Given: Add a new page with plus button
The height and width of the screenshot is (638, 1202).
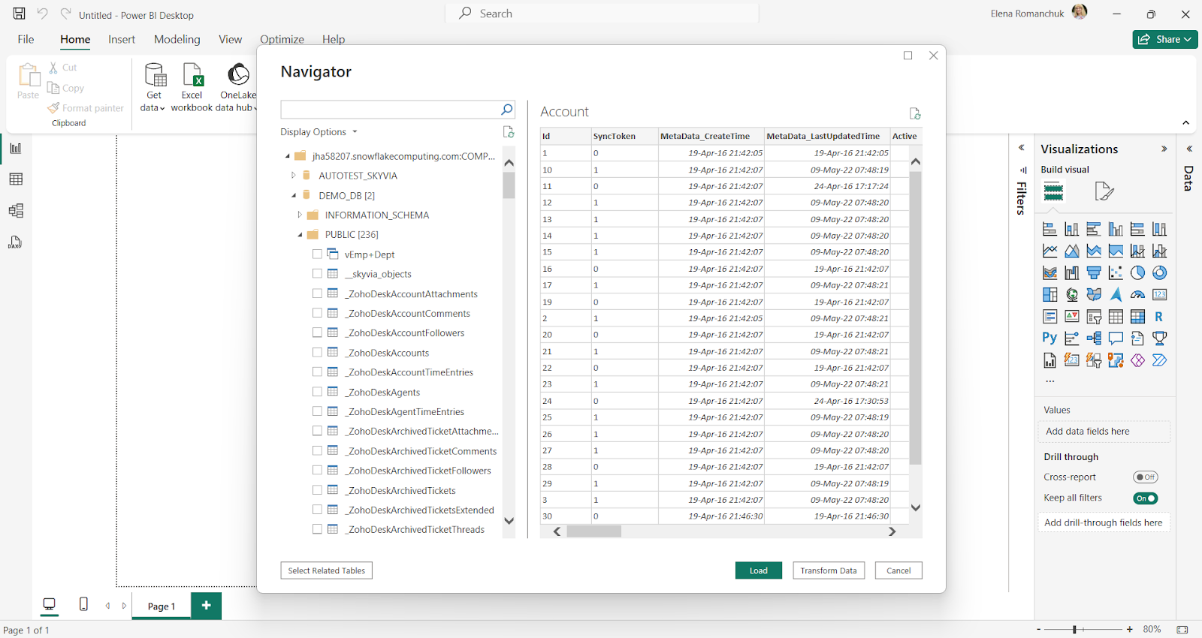Looking at the screenshot, I should (206, 605).
